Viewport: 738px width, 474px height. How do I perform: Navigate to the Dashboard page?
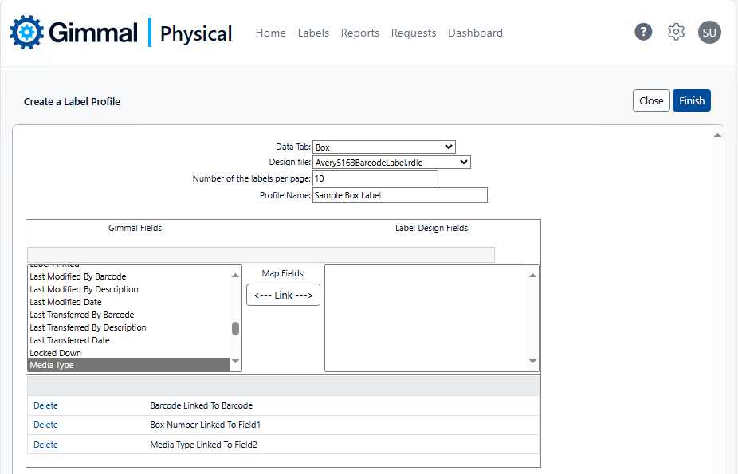475,33
